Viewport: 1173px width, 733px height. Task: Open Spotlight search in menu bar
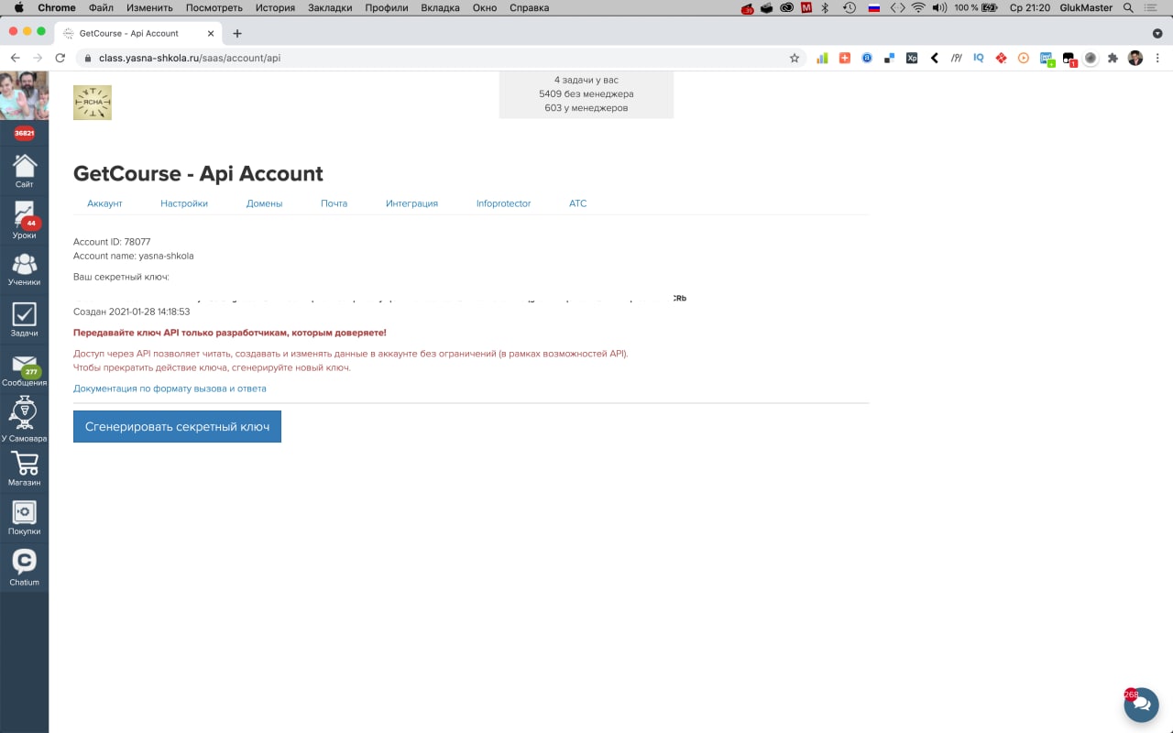(1128, 7)
